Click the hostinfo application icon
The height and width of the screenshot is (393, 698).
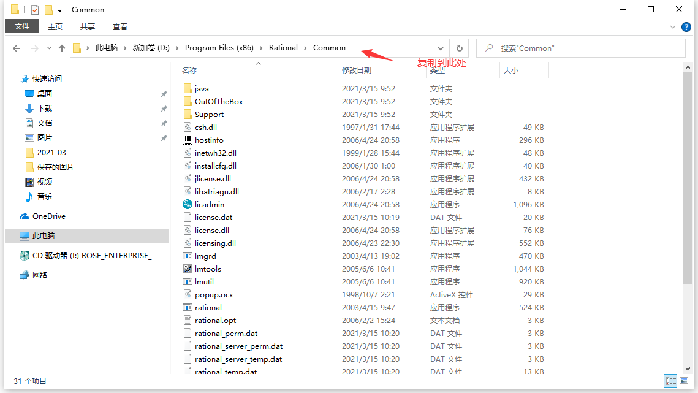coord(188,140)
